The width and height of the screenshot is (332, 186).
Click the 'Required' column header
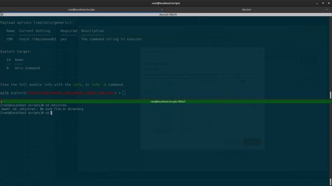68,31
